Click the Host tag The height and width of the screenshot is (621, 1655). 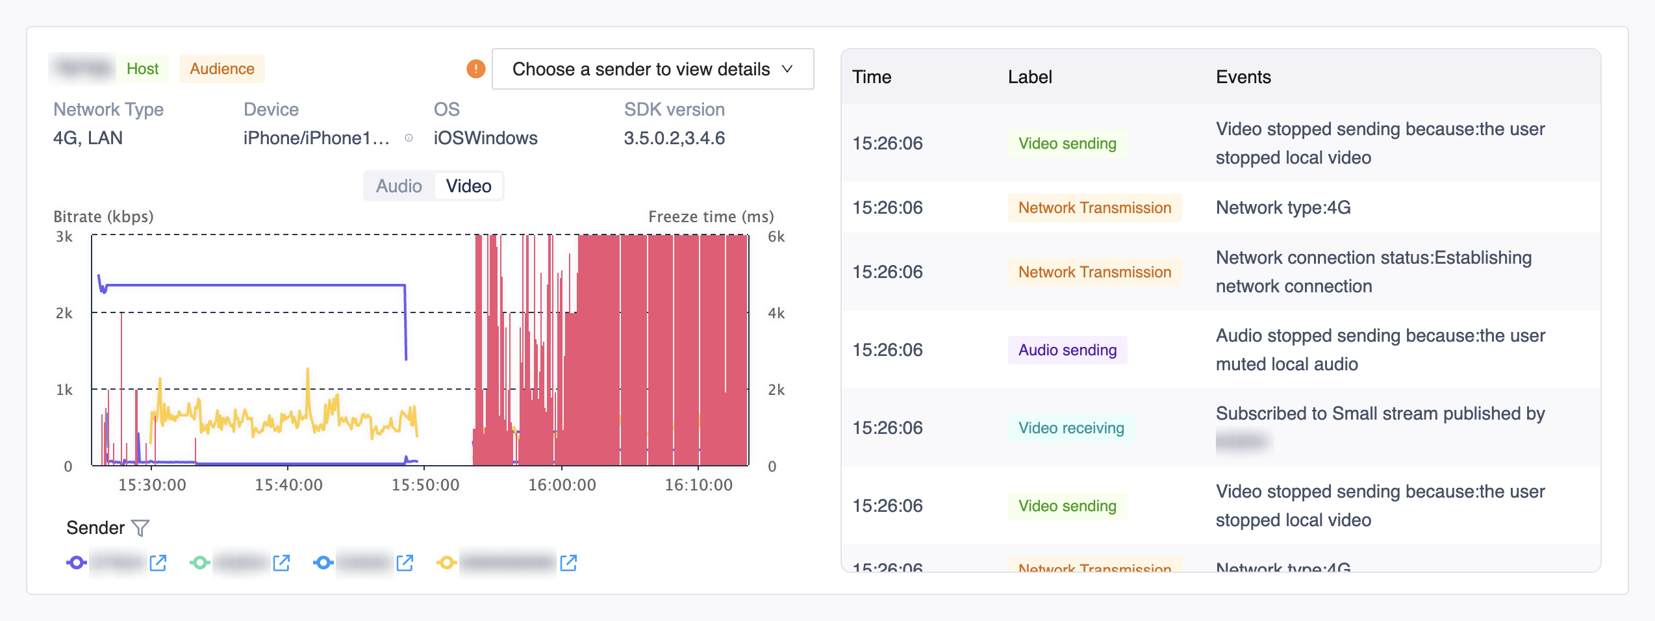click(x=142, y=69)
